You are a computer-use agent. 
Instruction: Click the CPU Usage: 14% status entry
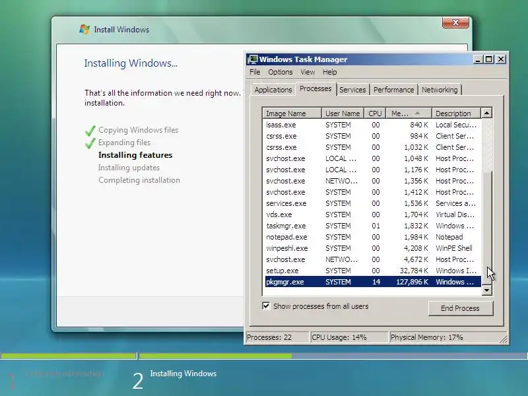tap(349, 337)
